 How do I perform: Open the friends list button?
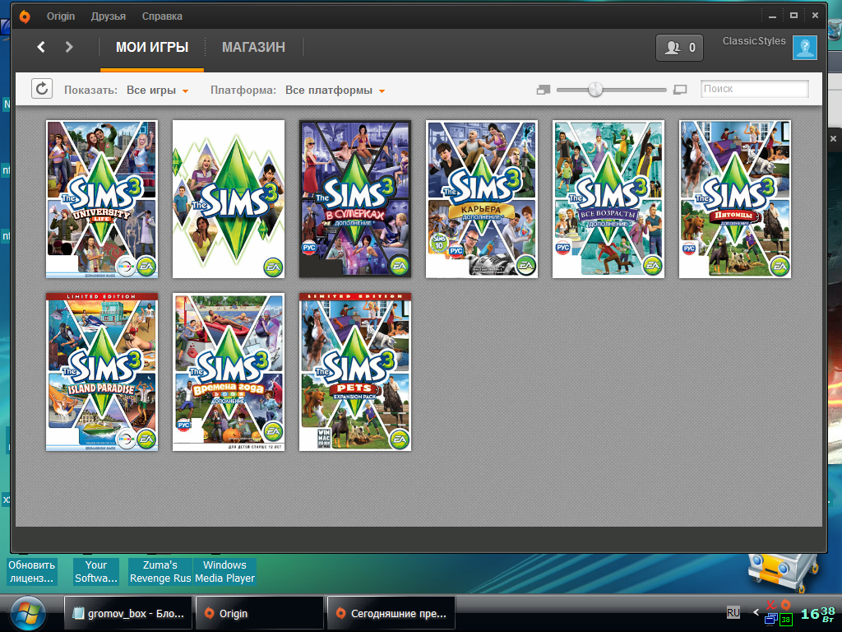679,48
